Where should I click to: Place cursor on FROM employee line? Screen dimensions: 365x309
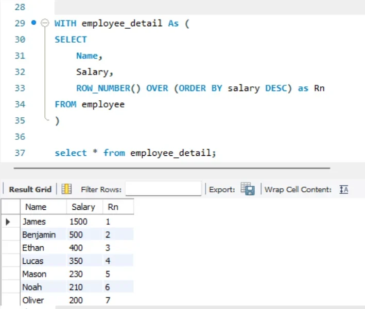click(90, 104)
